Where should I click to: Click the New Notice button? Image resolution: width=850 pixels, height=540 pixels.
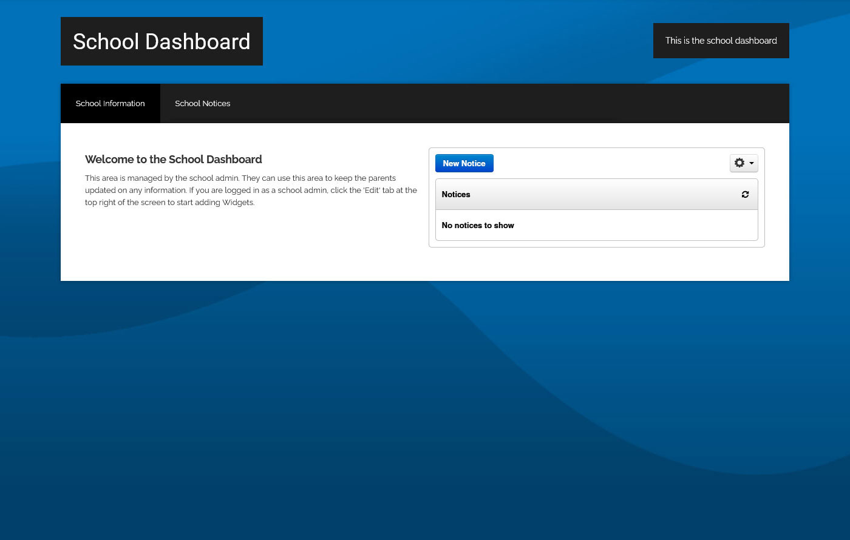click(x=464, y=163)
